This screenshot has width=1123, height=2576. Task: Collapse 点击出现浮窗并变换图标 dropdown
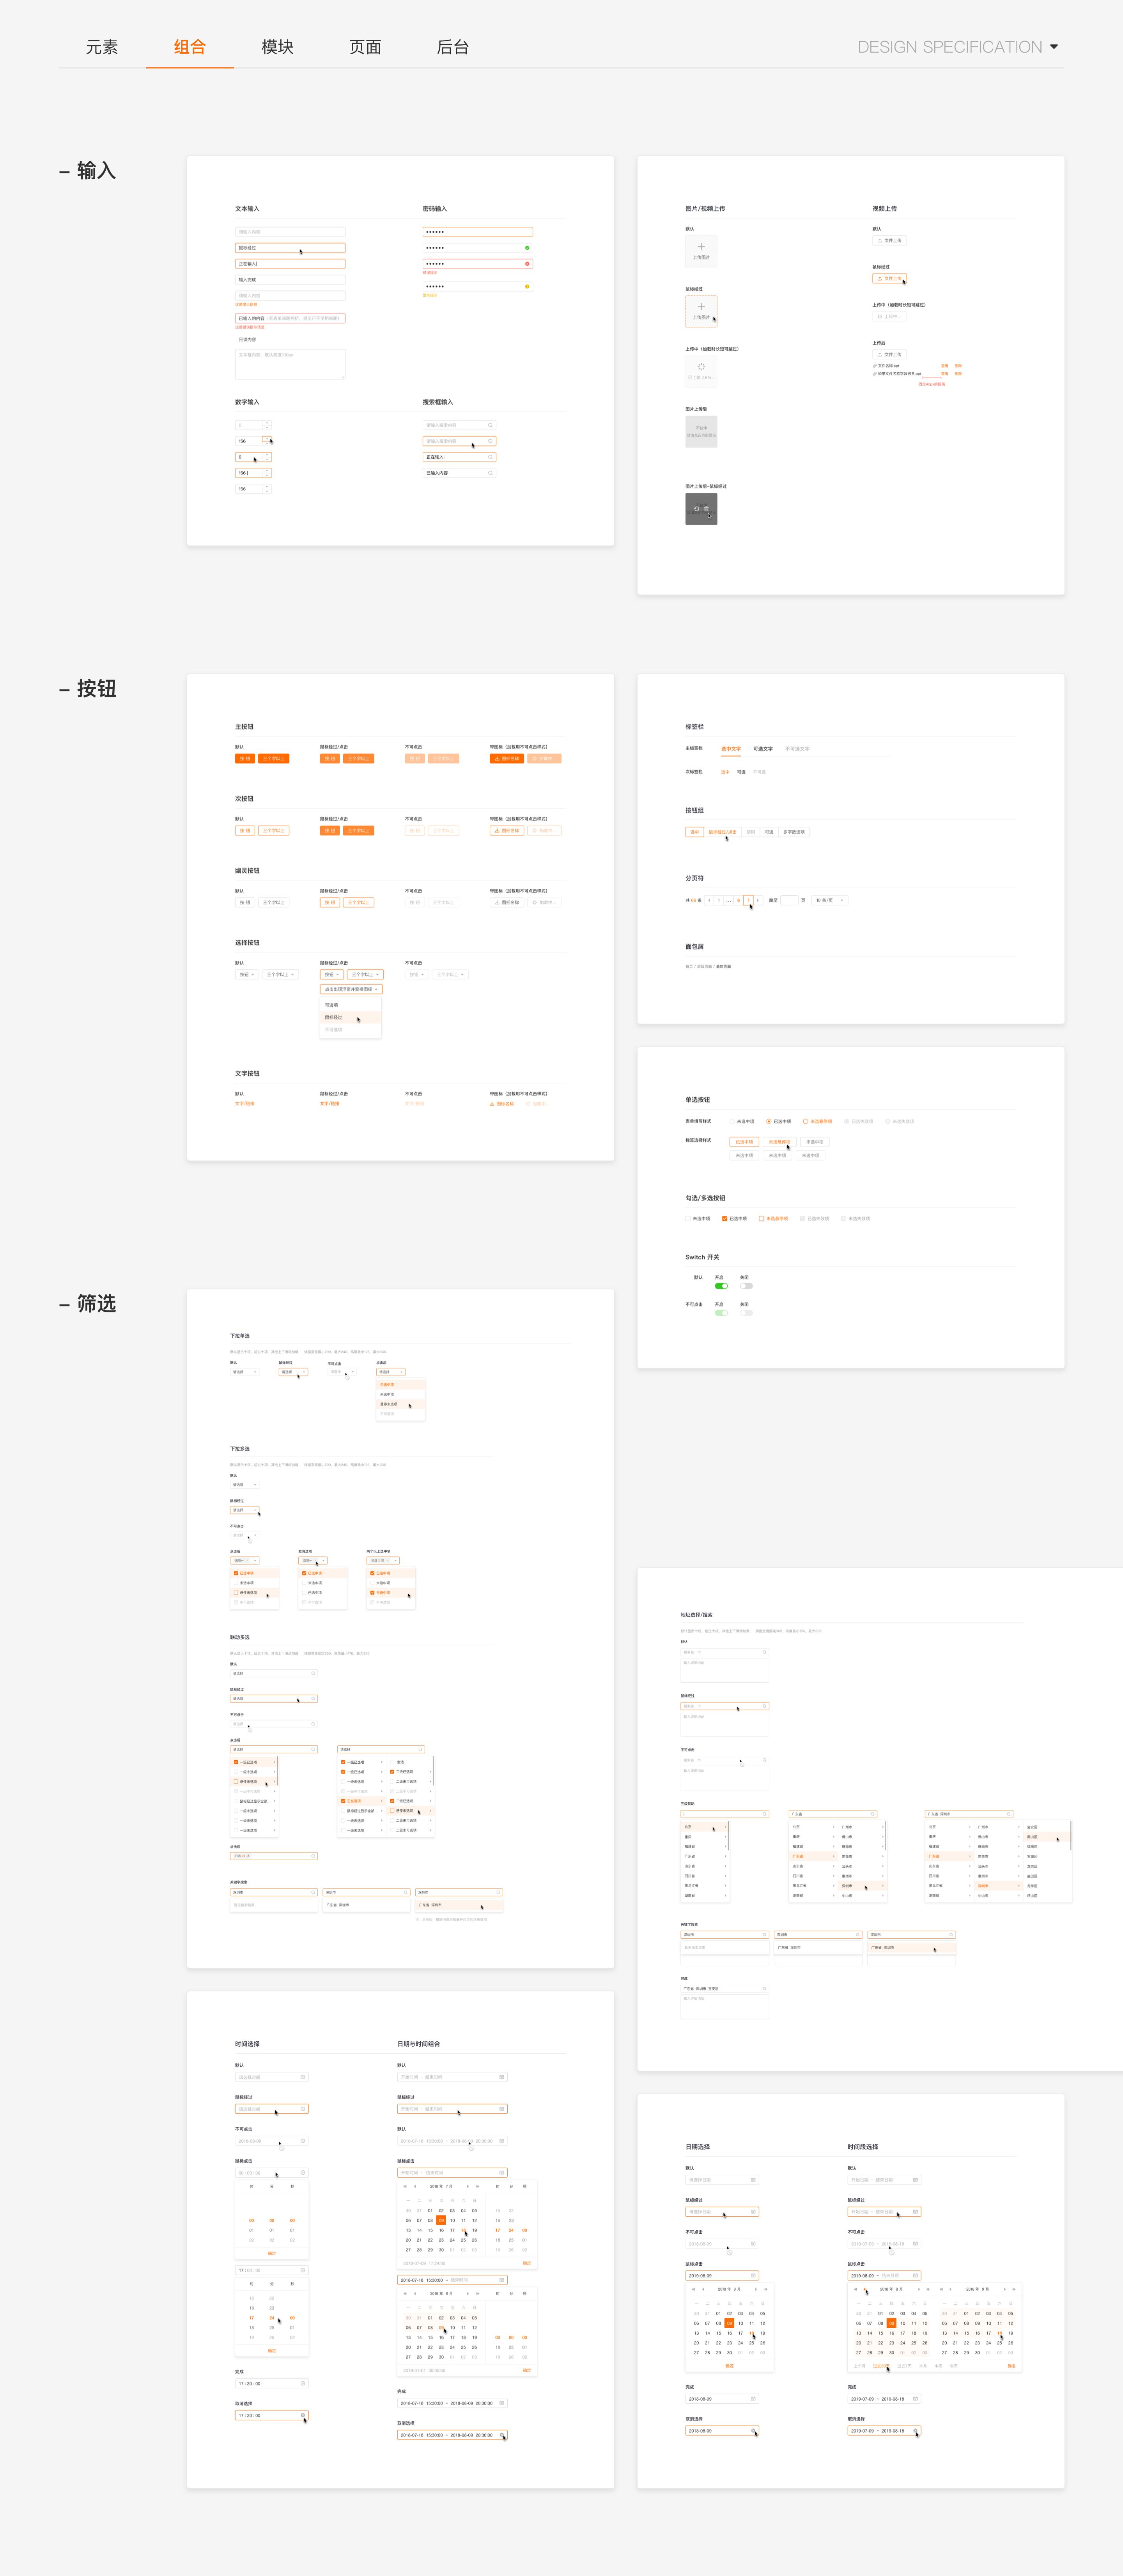pos(351,989)
